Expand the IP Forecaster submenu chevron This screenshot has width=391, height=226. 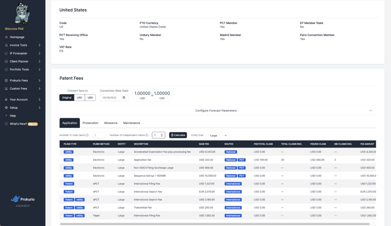click(39, 53)
